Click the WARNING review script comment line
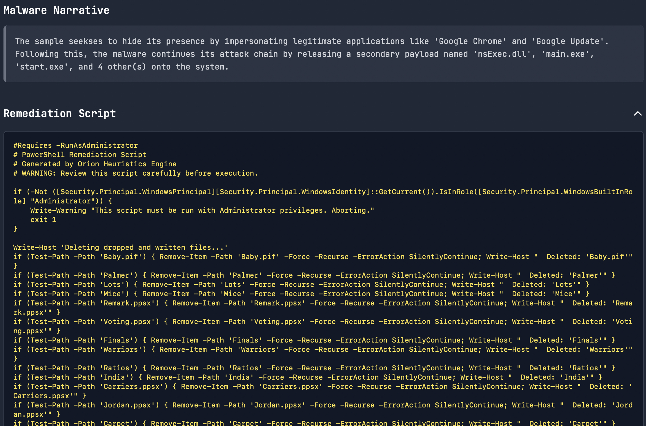This screenshot has height=426, width=646. pos(135,173)
